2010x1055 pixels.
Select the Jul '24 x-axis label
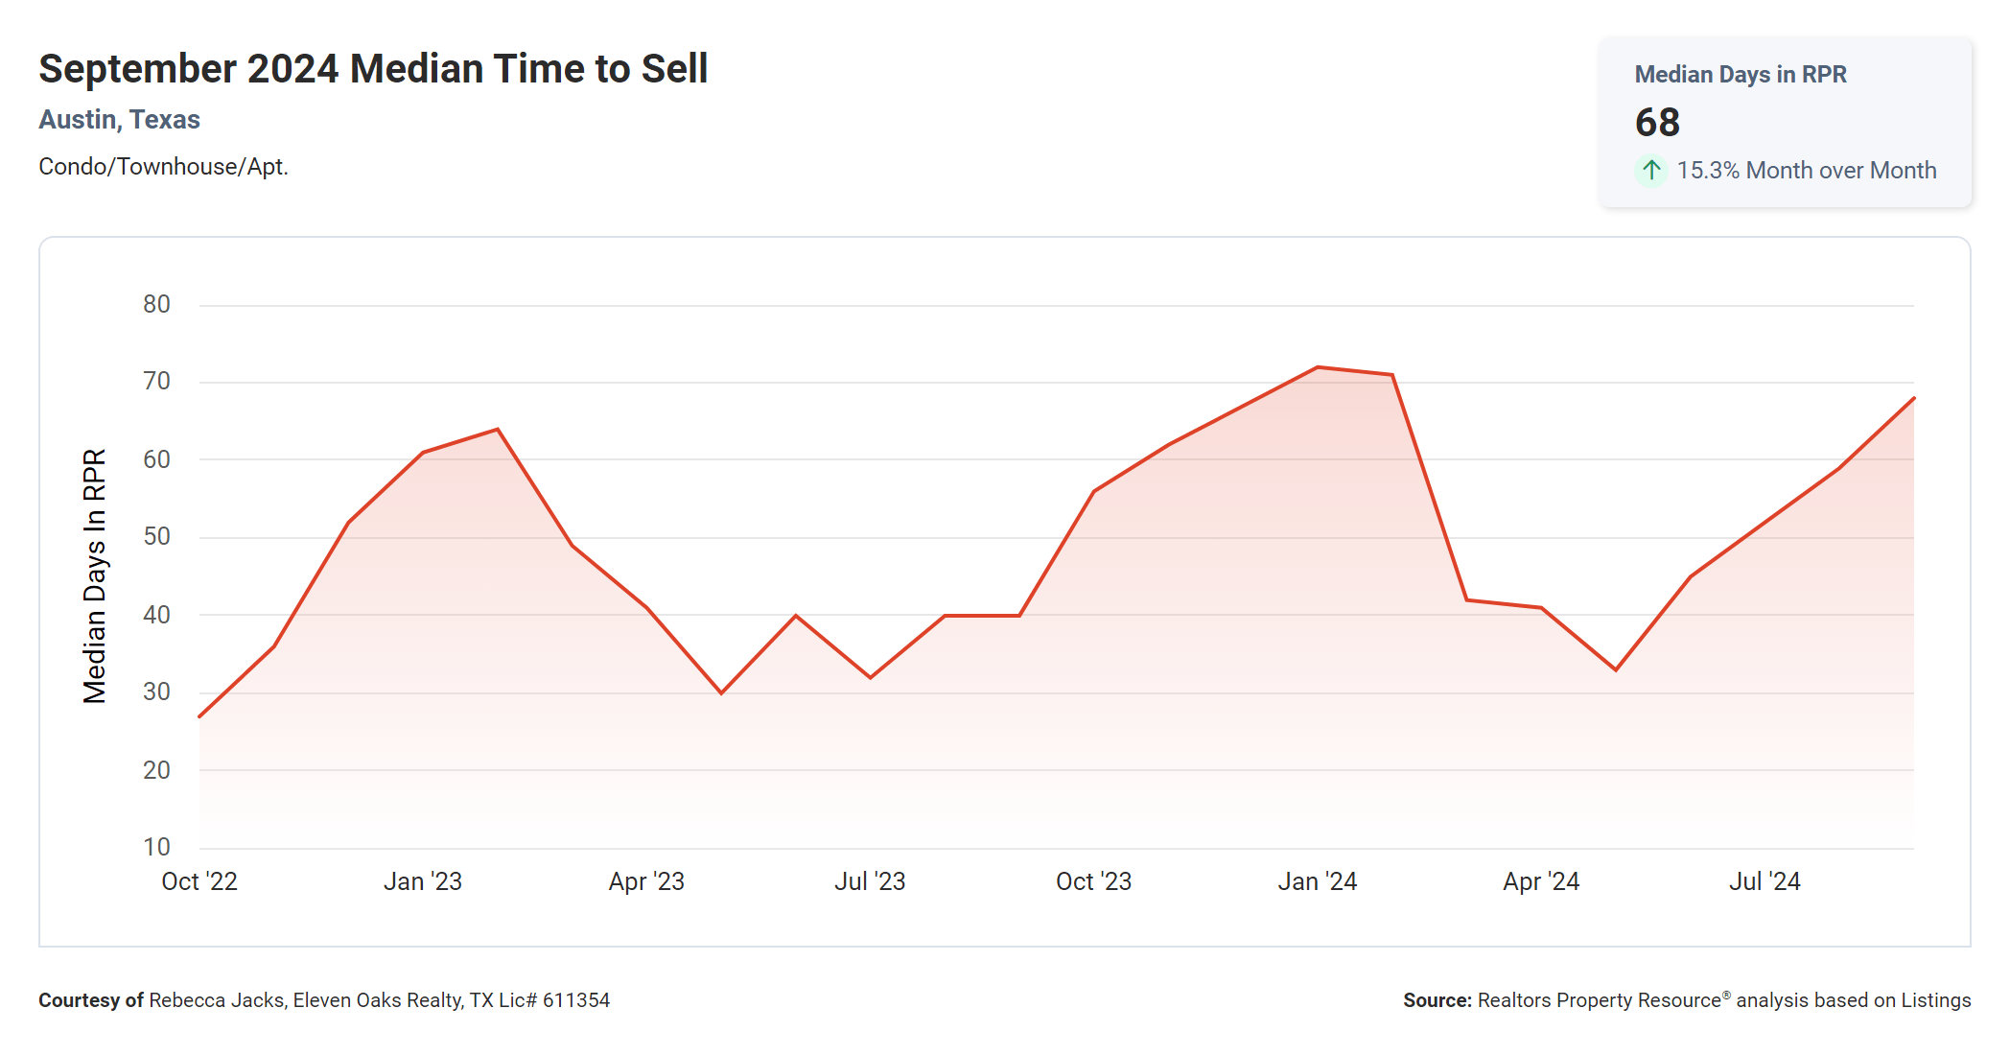pyautogui.click(x=1765, y=881)
